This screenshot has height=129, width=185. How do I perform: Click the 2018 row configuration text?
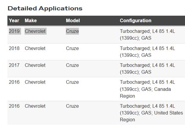pos(147,51)
